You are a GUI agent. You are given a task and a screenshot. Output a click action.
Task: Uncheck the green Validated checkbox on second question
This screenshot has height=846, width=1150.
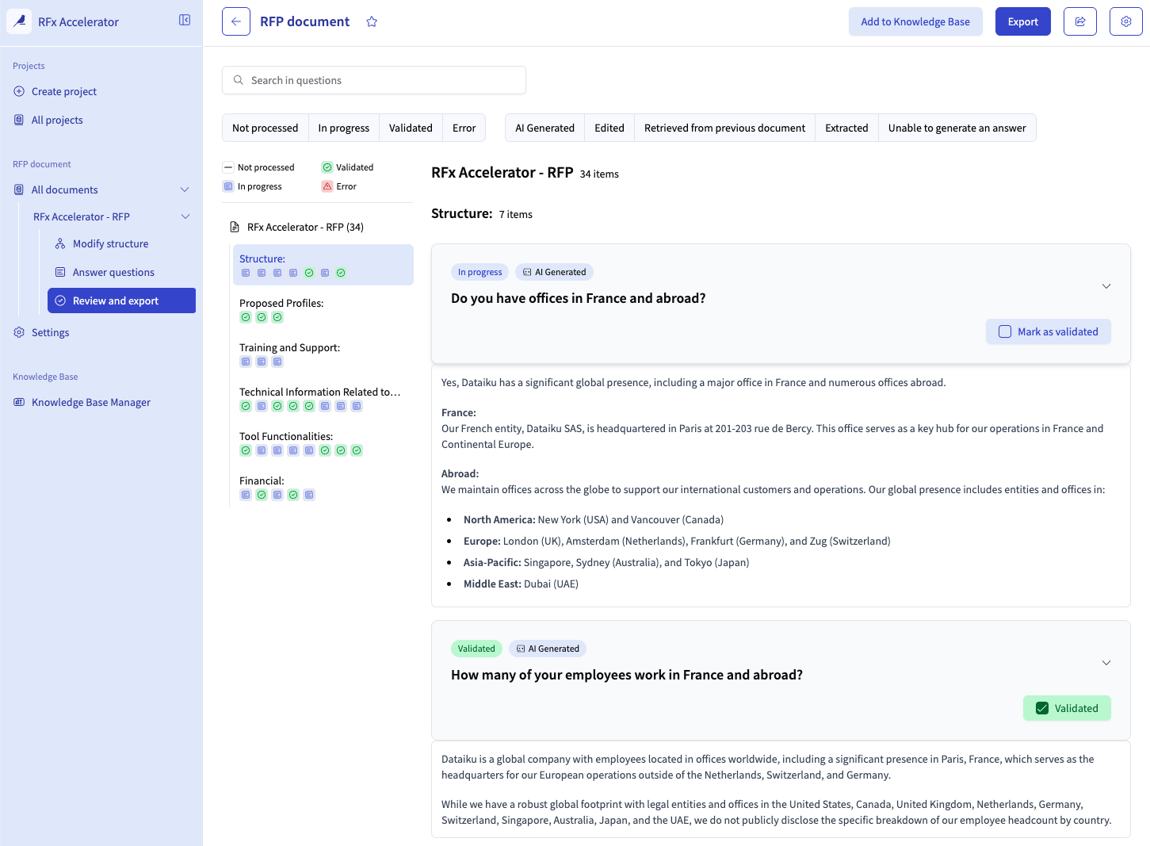click(1042, 708)
